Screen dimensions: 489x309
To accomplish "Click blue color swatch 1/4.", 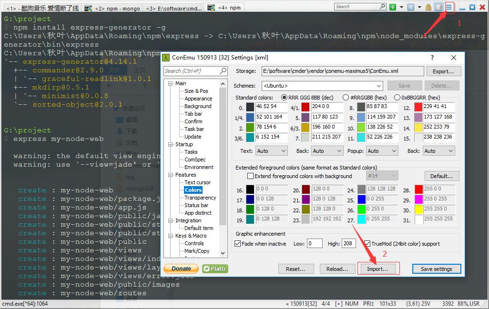I will (250, 117).
